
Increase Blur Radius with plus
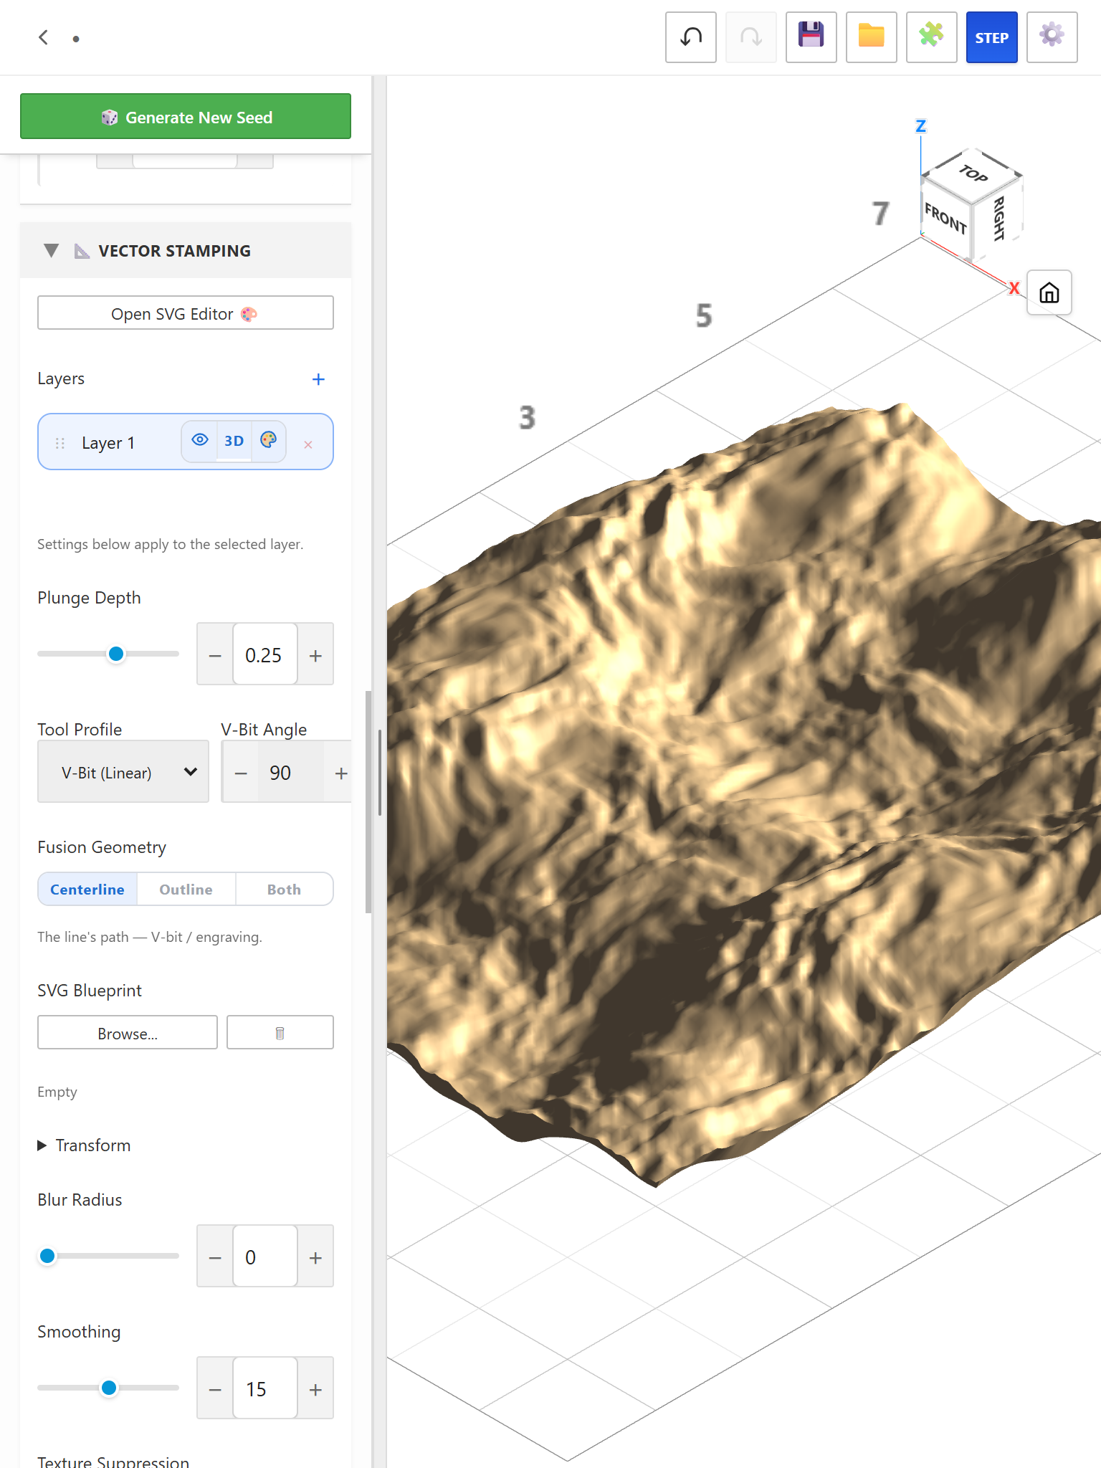pyautogui.click(x=315, y=1257)
